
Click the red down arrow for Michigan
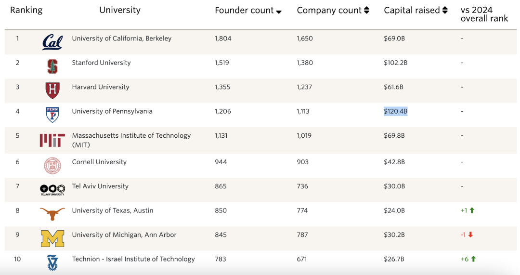click(470, 235)
